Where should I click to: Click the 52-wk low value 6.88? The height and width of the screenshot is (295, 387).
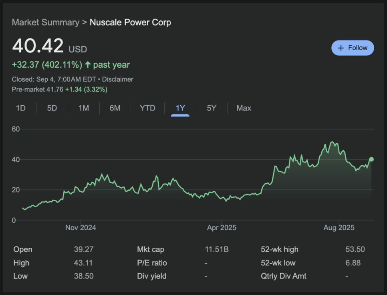tap(353, 263)
